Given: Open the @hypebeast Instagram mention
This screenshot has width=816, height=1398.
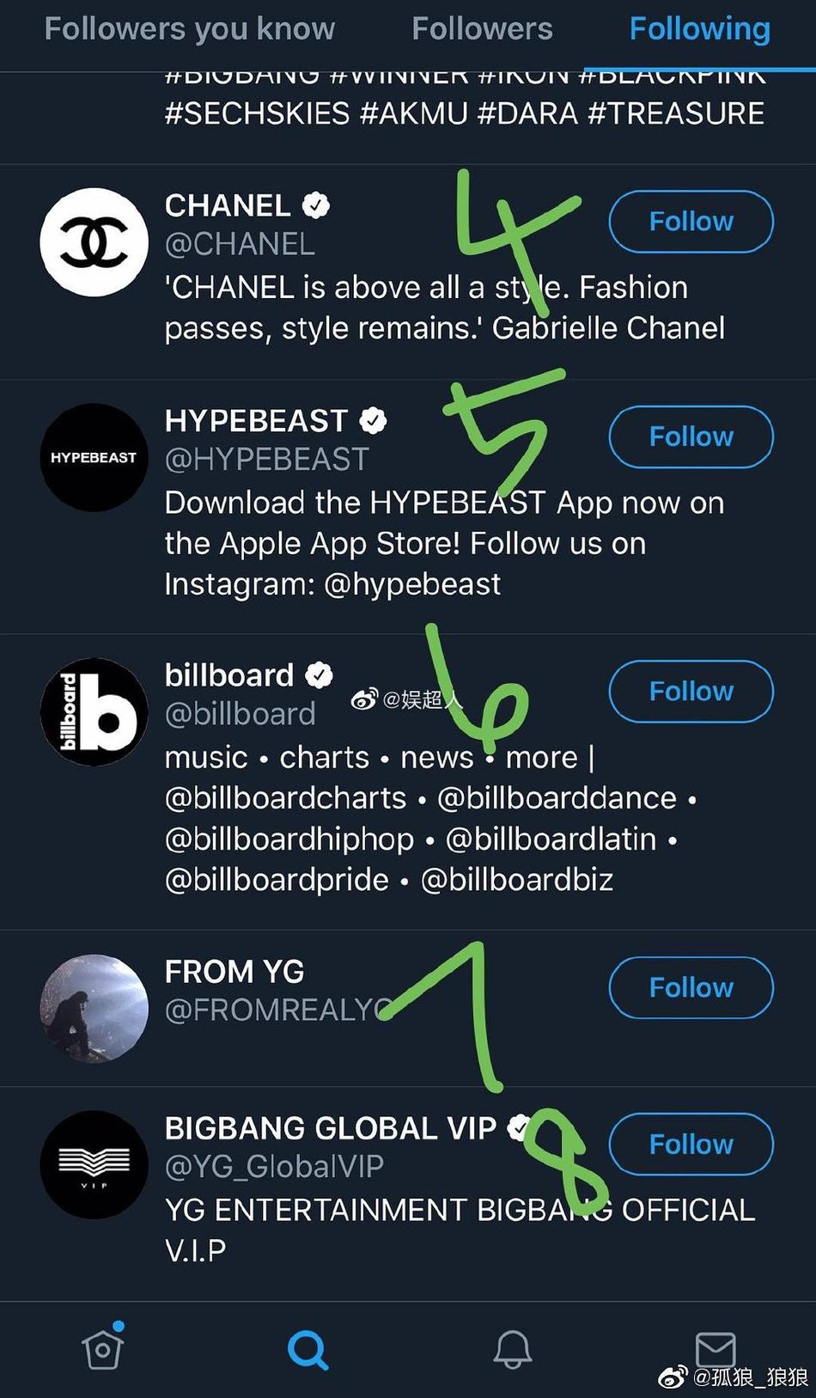Looking at the screenshot, I should (x=412, y=584).
